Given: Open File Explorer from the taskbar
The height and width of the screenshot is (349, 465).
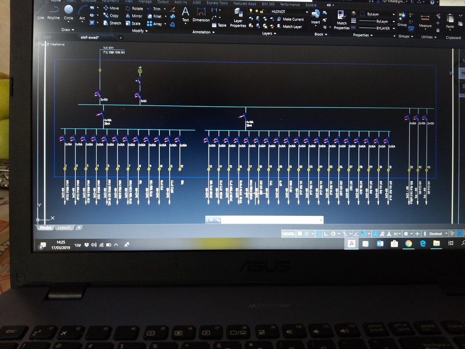Looking at the screenshot, I should (436, 244).
